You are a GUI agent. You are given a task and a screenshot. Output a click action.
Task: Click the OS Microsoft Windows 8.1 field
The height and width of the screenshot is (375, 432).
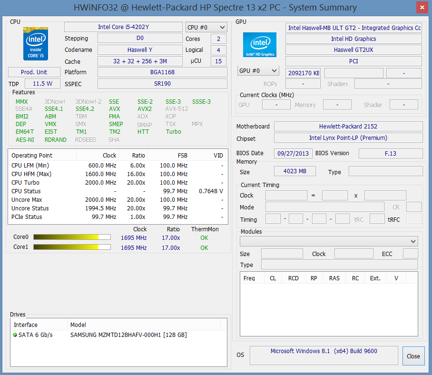[324, 355]
